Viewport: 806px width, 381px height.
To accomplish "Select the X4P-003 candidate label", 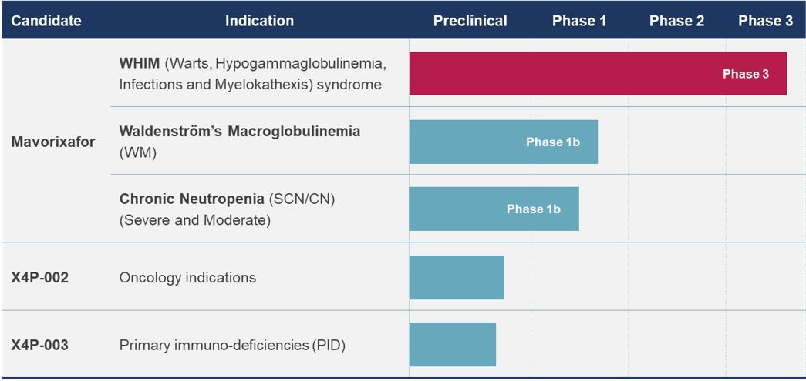I will (39, 345).
